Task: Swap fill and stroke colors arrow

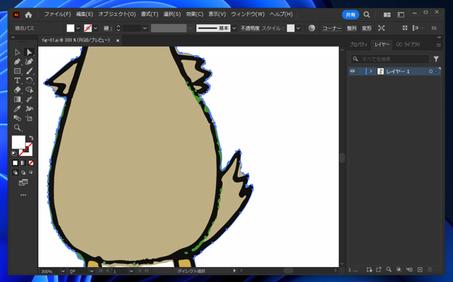Action: (x=31, y=138)
